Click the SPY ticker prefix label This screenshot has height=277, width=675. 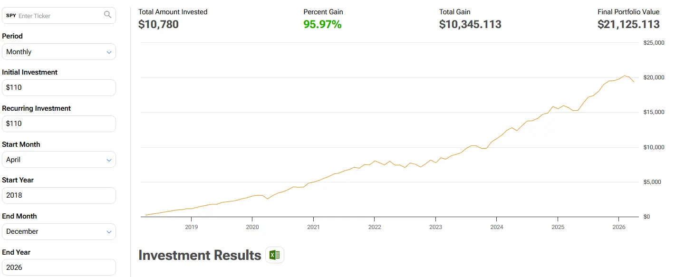click(x=11, y=16)
